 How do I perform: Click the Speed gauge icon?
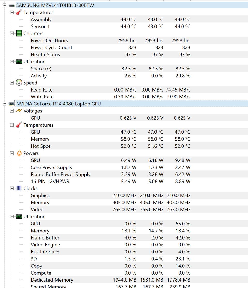19,83
